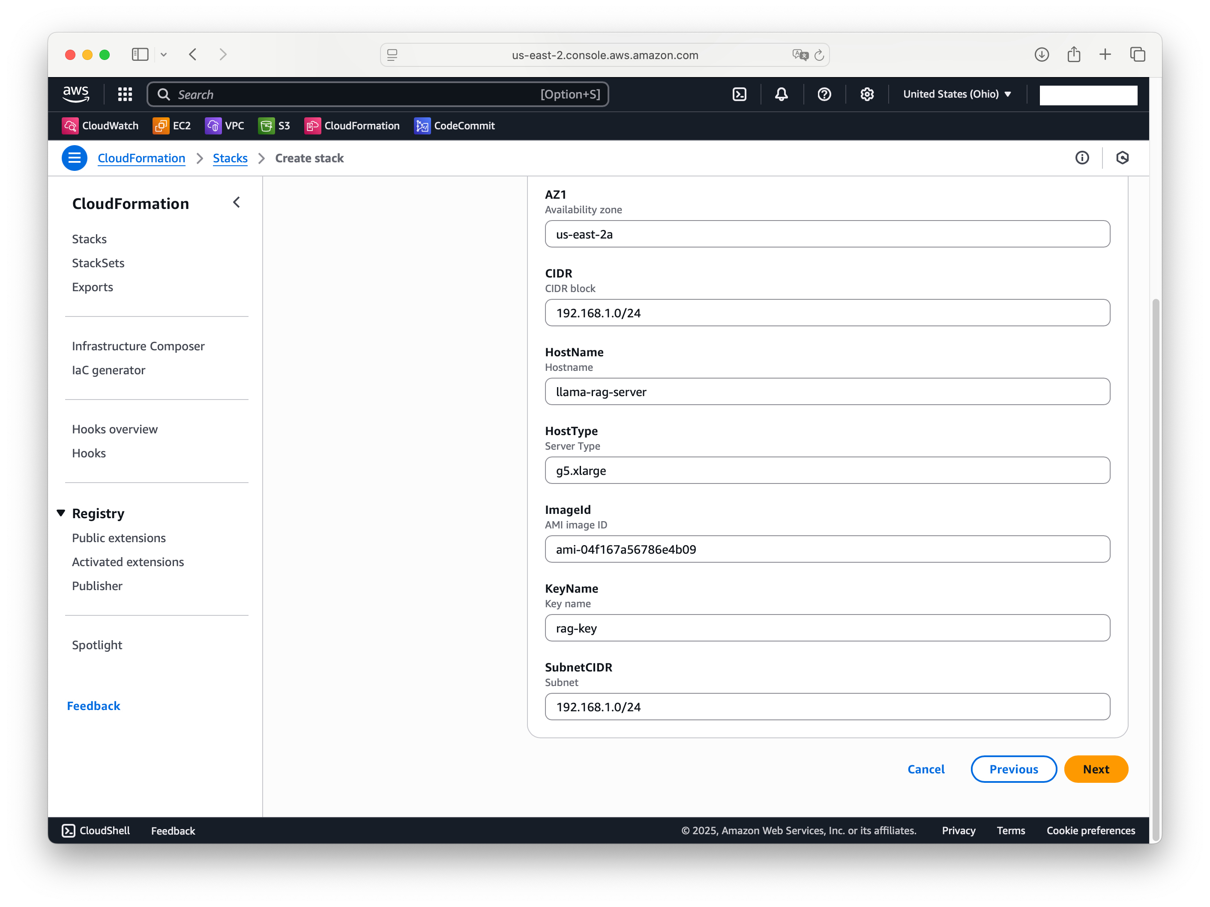Open the settings gear in AWS navbar
Image resolution: width=1210 pixels, height=907 pixels.
click(867, 94)
